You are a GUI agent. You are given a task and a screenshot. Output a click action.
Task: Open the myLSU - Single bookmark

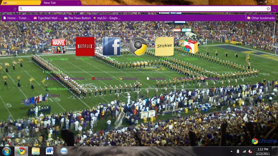[107, 18]
